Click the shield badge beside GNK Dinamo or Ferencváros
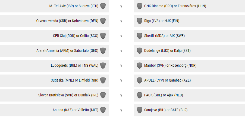This screenshot has width=245, height=118. click(140, 6)
